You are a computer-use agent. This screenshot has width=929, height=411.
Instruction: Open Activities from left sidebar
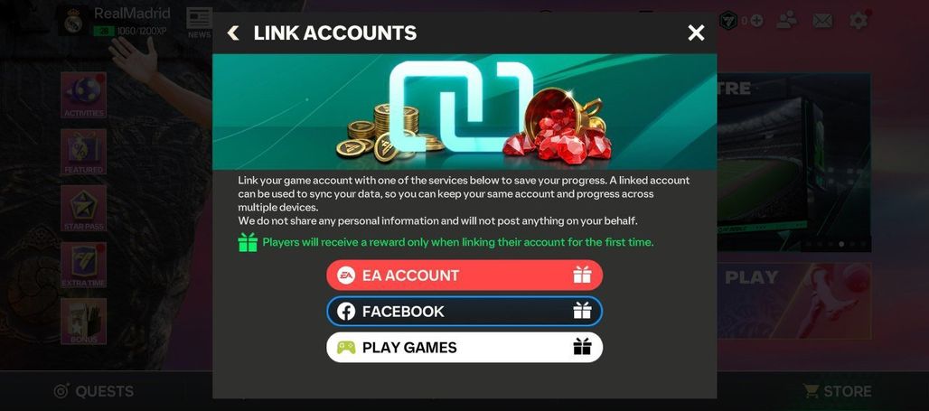tap(83, 95)
